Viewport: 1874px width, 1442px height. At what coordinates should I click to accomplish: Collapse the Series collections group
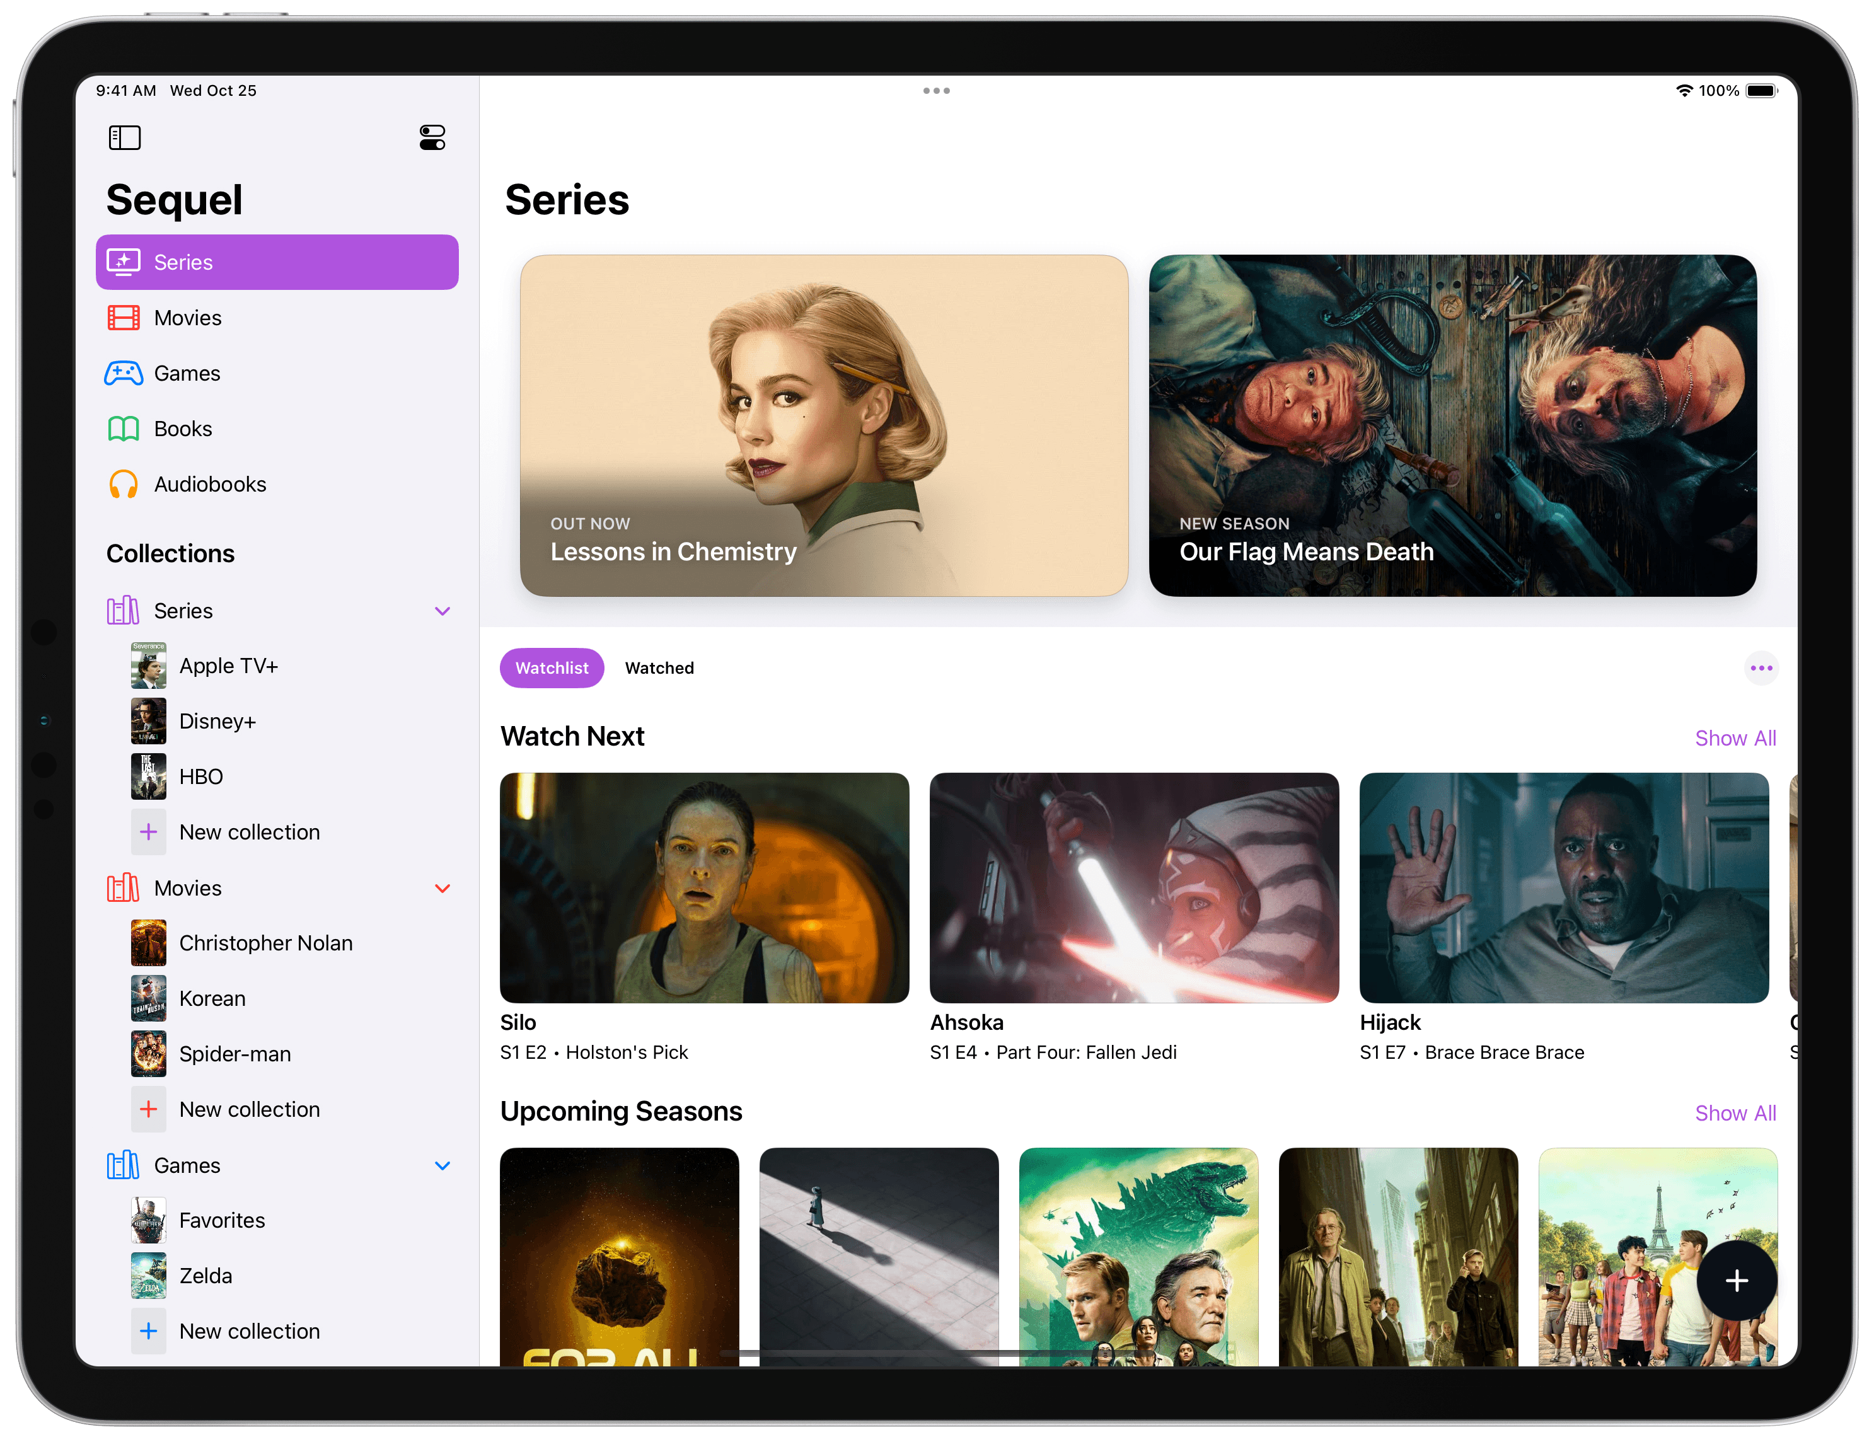click(x=442, y=611)
